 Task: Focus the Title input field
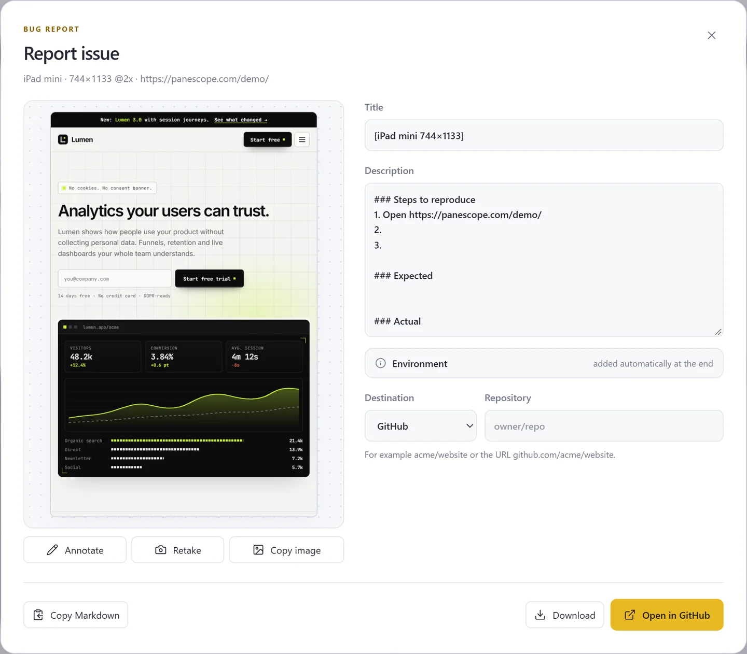(x=544, y=136)
